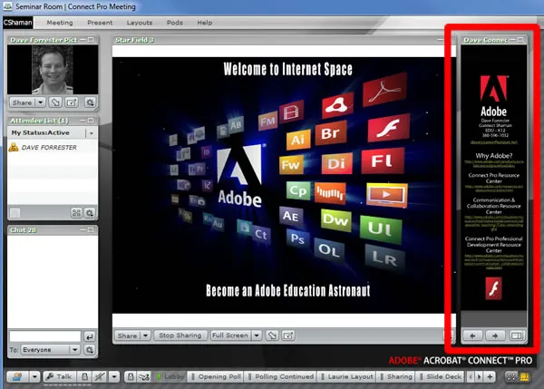
Task: Click the chat message input field
Action: (45, 336)
